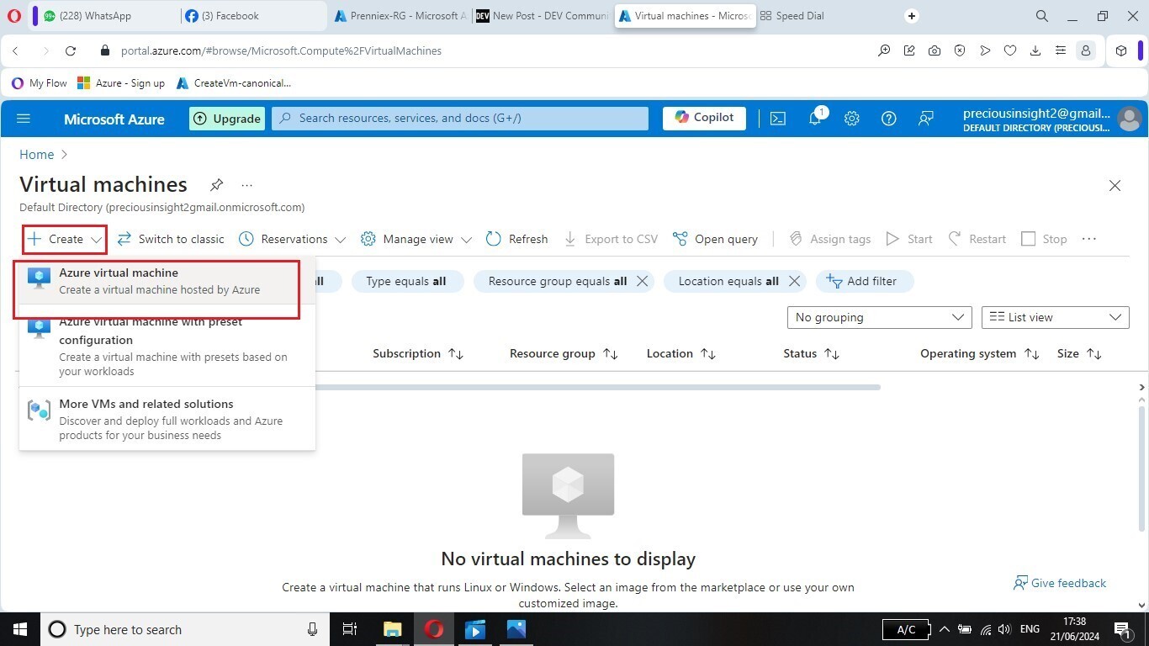The width and height of the screenshot is (1149, 646).
Task: Open the help question mark icon
Action: pyautogui.click(x=889, y=119)
